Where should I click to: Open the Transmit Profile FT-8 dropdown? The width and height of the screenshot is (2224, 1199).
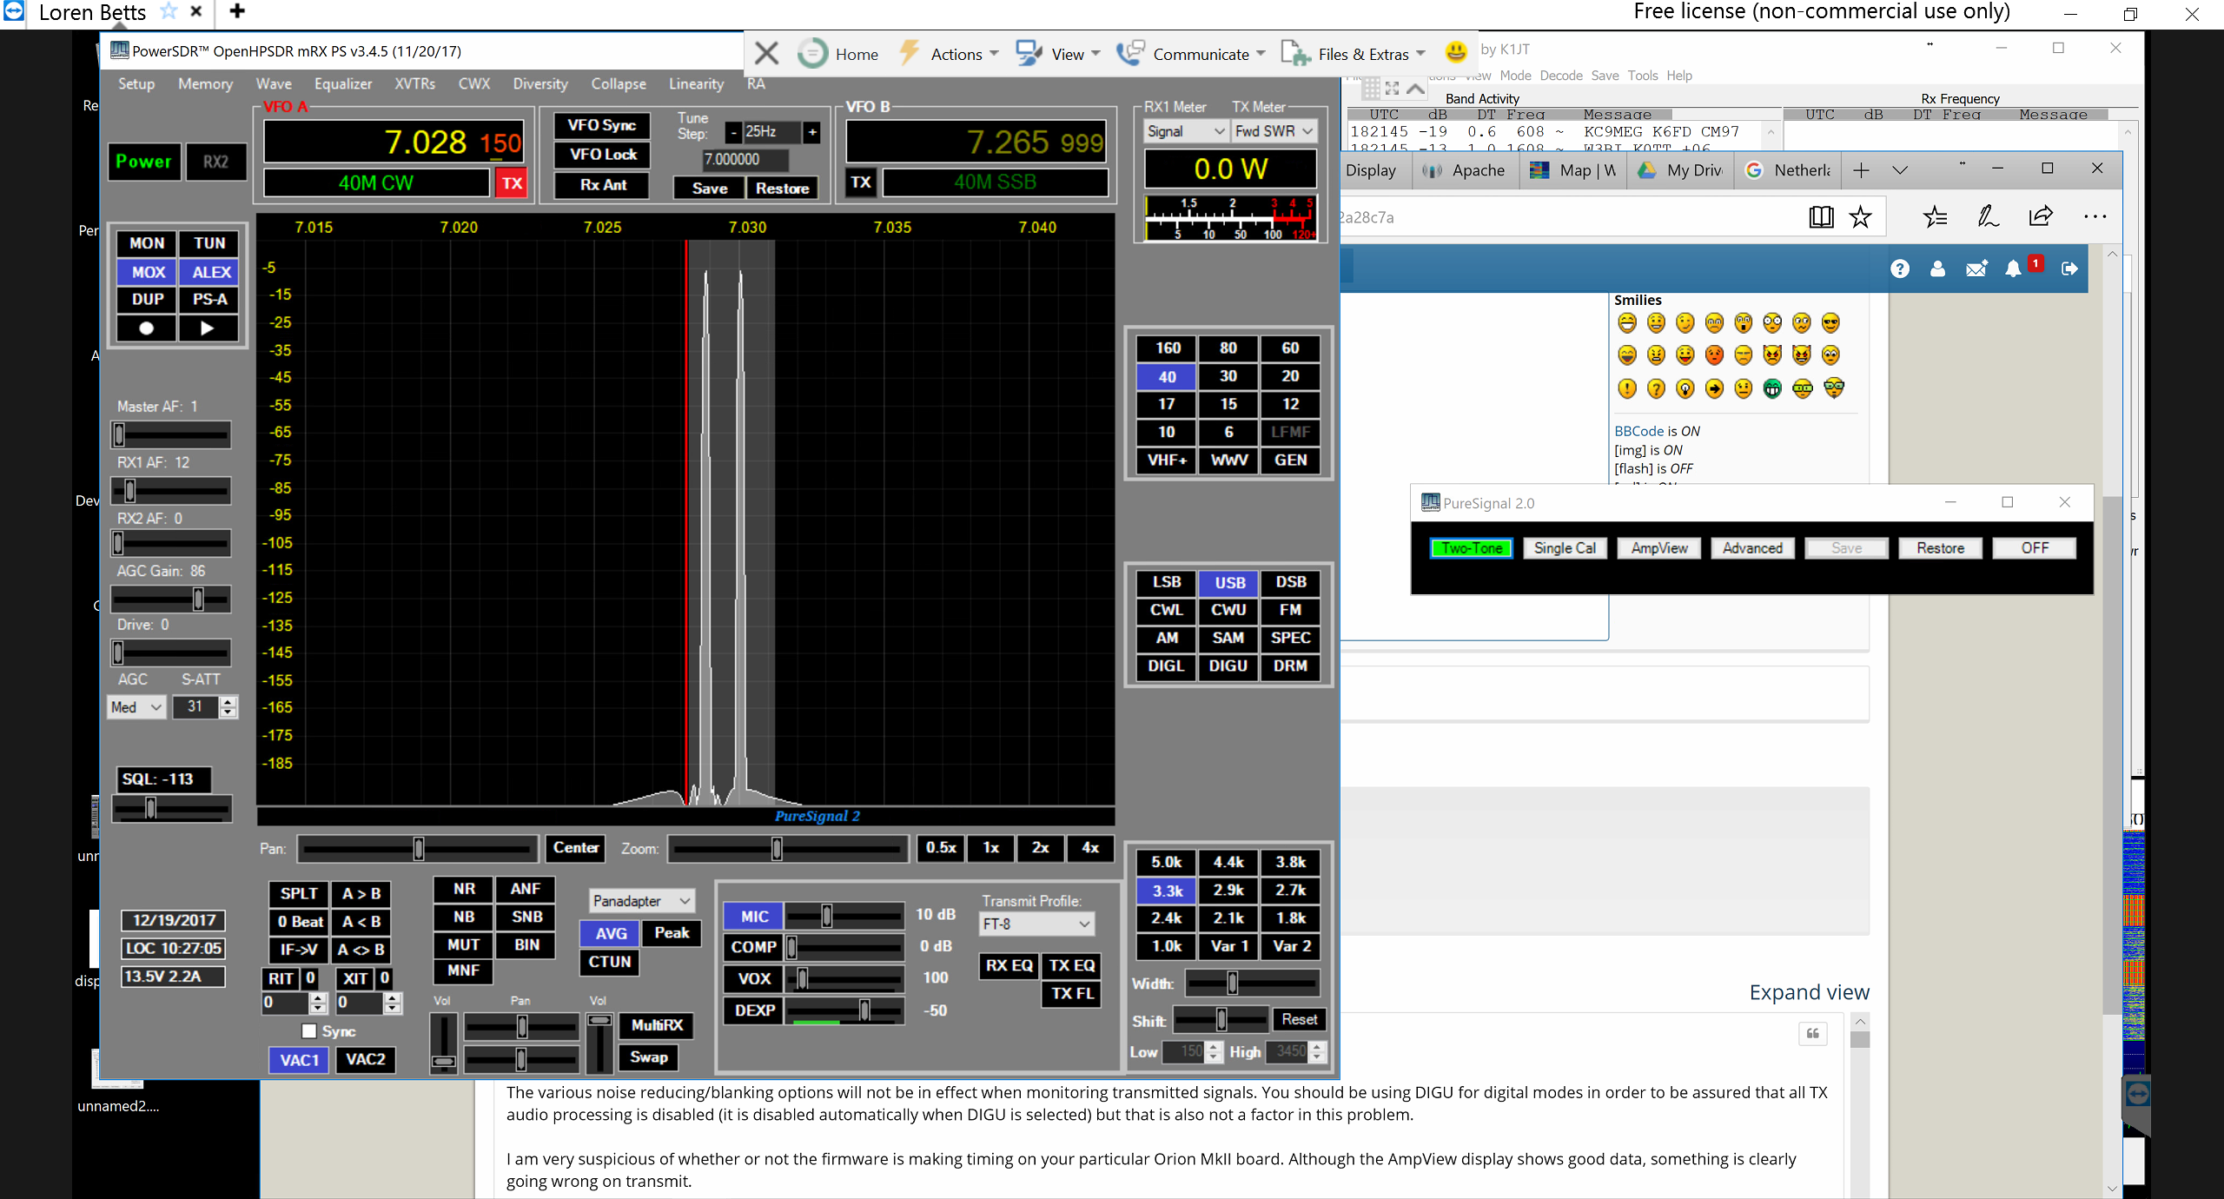(x=1037, y=924)
